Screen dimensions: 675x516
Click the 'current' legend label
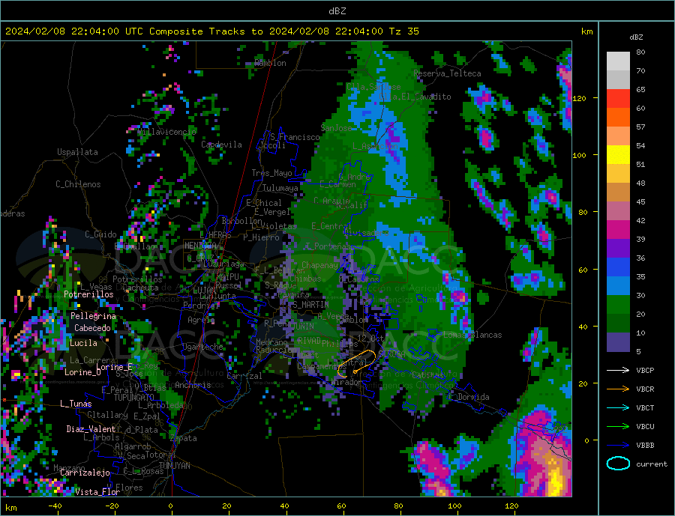coord(651,464)
